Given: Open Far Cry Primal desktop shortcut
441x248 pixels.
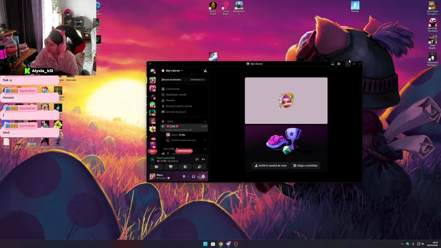Looking at the screenshot, I should tap(213, 8).
